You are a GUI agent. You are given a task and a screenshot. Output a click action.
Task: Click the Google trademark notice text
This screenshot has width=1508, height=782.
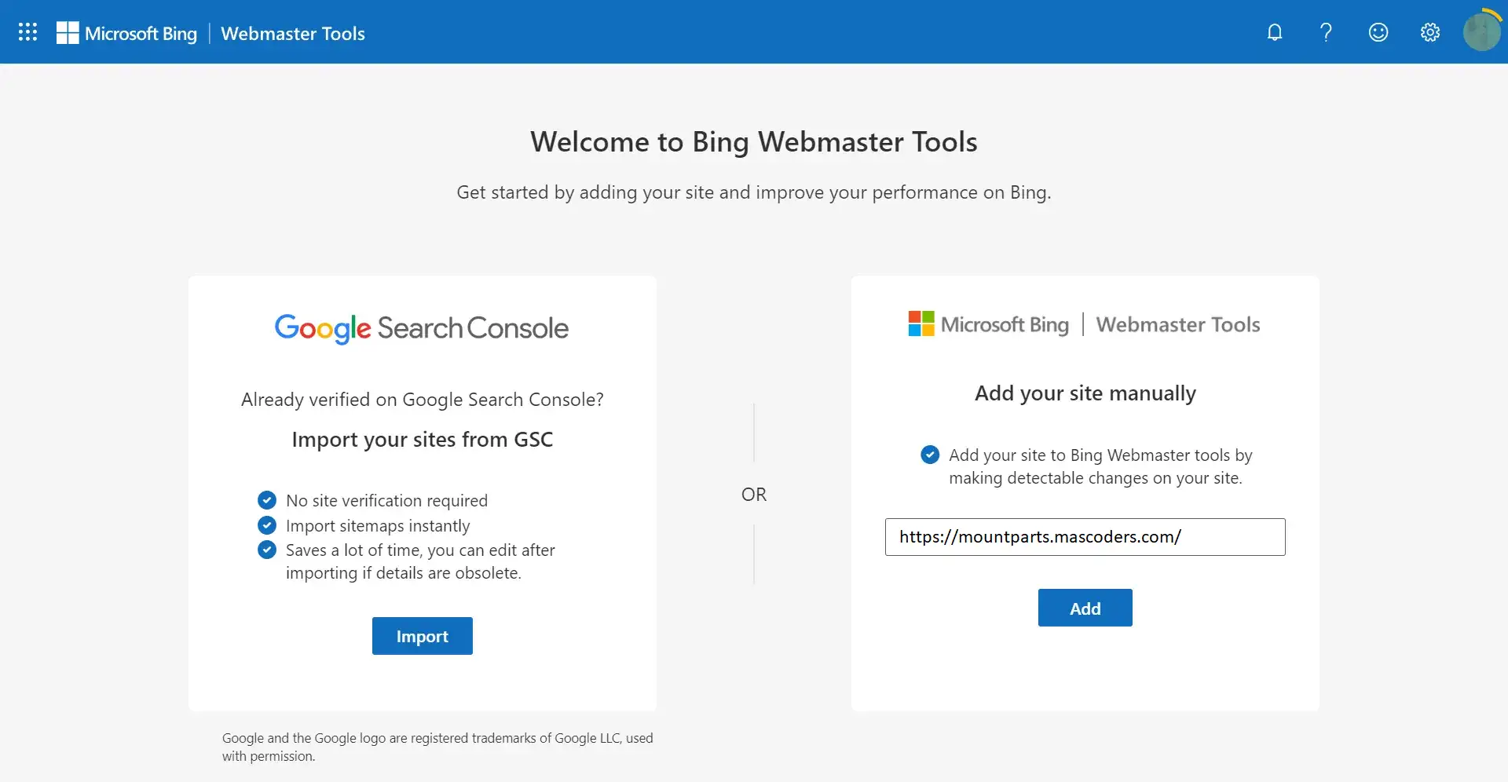(437, 747)
